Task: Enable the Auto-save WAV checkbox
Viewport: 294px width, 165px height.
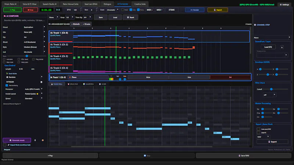Action: tap(258, 129)
